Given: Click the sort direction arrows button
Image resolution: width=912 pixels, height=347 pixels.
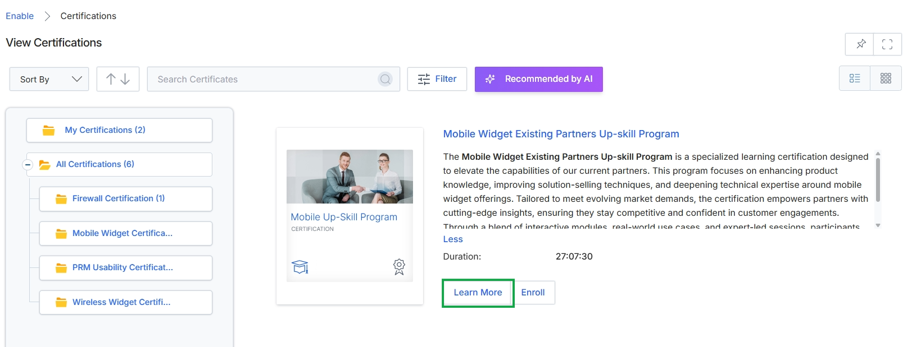Looking at the screenshot, I should pos(118,79).
